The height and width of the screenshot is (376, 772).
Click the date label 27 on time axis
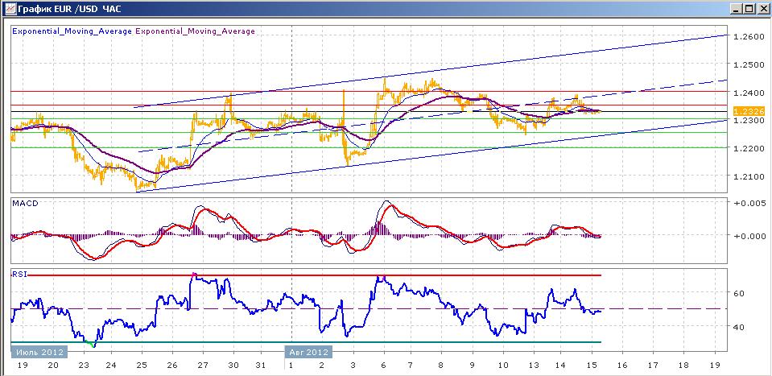point(203,366)
